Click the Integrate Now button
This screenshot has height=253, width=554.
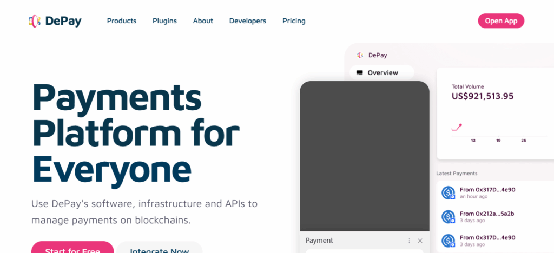point(160,248)
